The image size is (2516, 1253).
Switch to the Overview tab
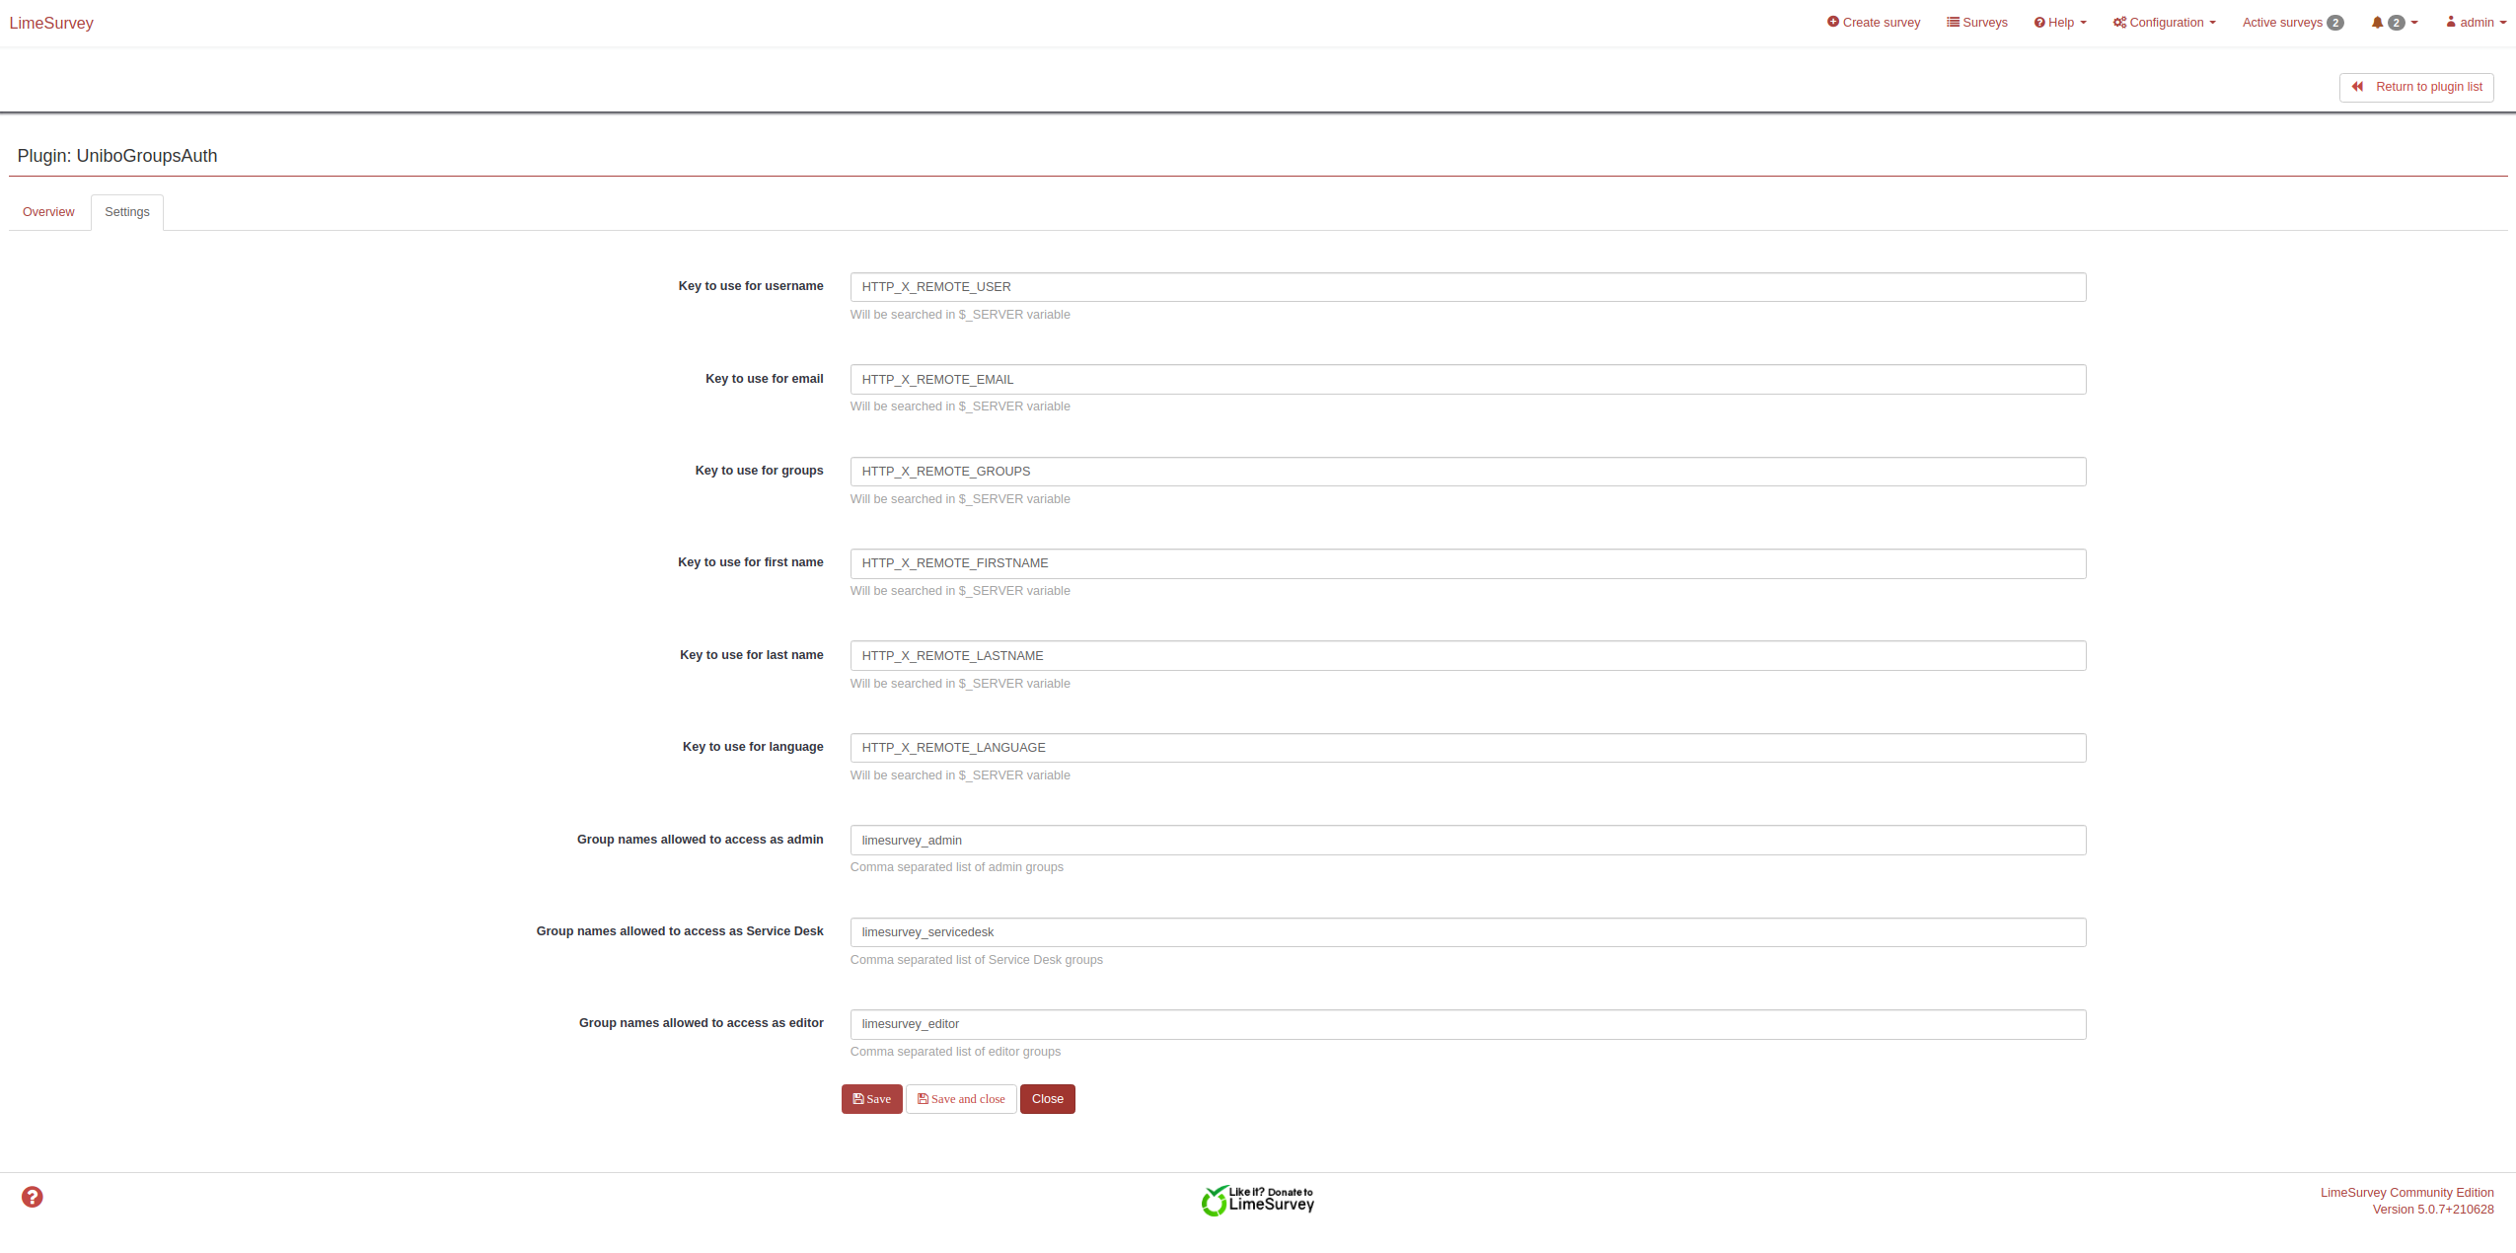pos(48,212)
